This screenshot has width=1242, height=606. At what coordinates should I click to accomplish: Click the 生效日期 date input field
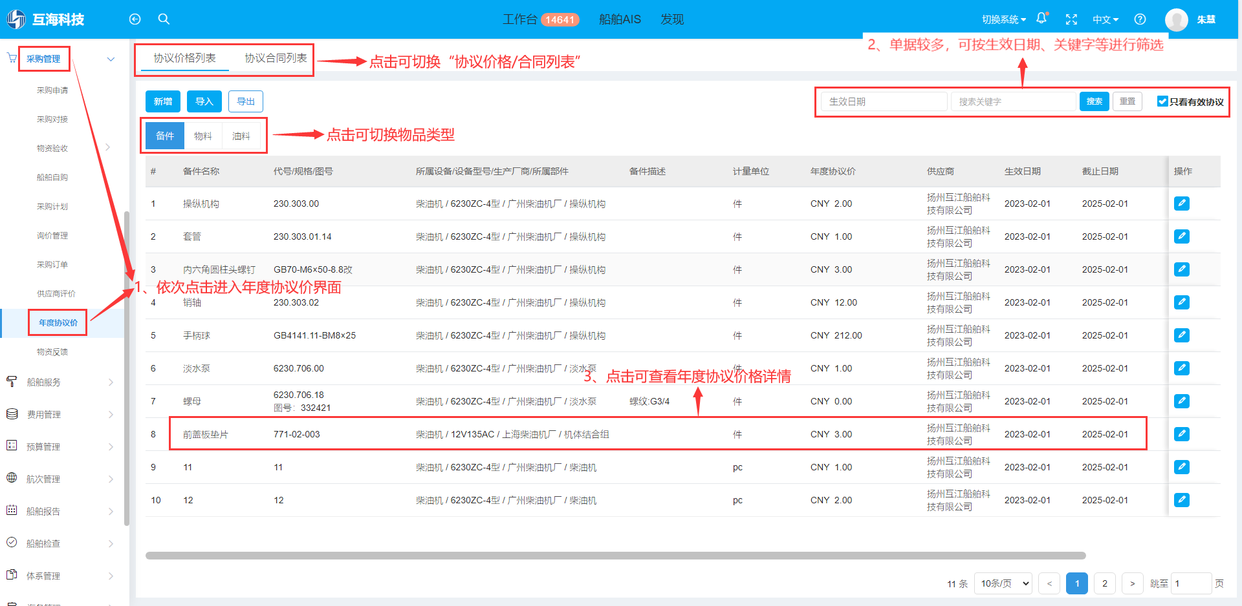pyautogui.click(x=884, y=101)
